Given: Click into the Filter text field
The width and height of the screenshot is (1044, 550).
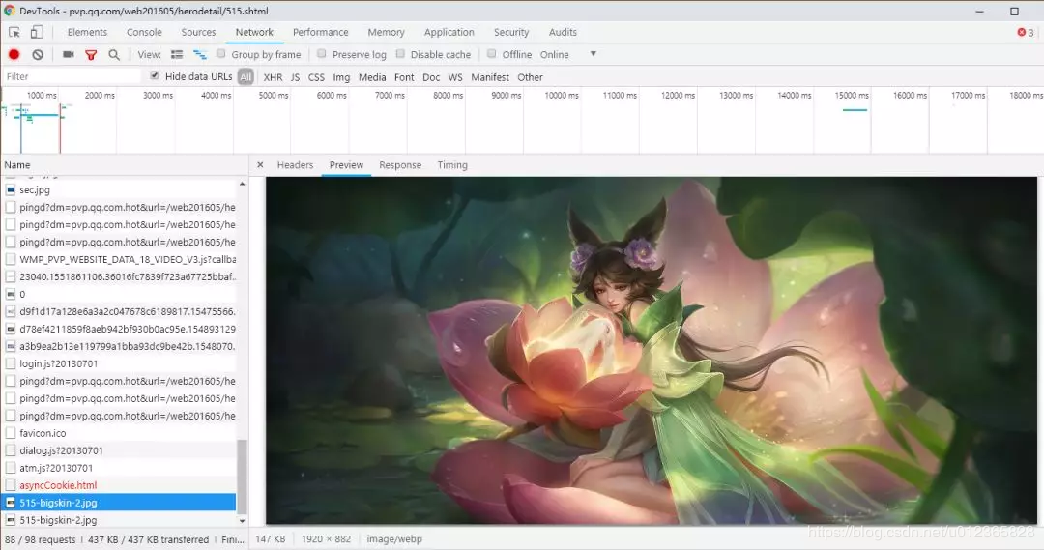Looking at the screenshot, I should click(72, 76).
